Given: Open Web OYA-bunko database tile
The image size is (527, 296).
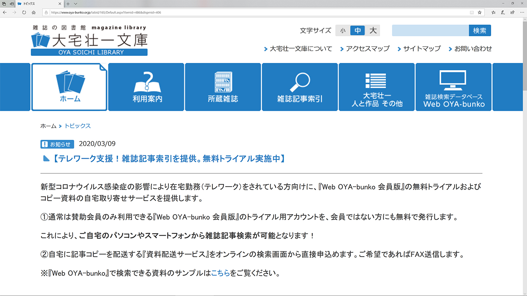Looking at the screenshot, I should [453, 87].
